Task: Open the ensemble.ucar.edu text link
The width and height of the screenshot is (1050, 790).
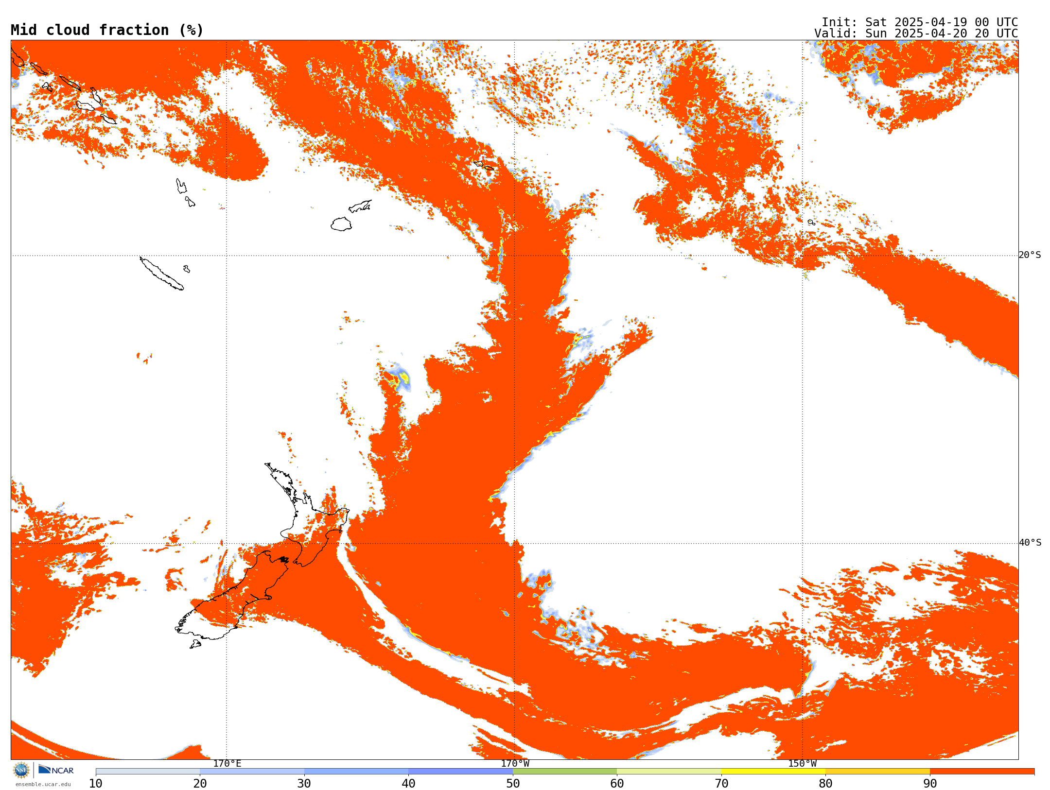Action: [43, 784]
